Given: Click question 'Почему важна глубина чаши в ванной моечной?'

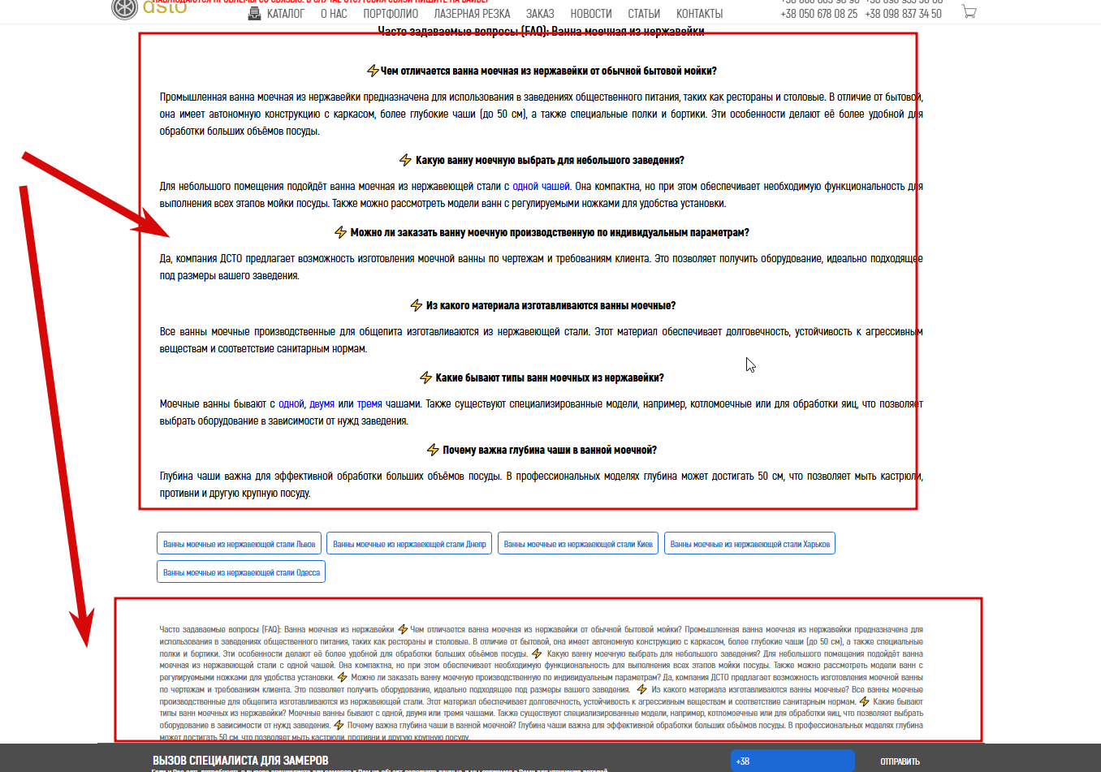Looking at the screenshot, I should point(550,450).
